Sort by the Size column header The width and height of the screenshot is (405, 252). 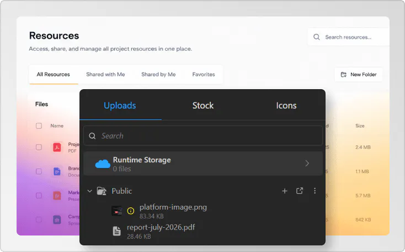coord(360,126)
